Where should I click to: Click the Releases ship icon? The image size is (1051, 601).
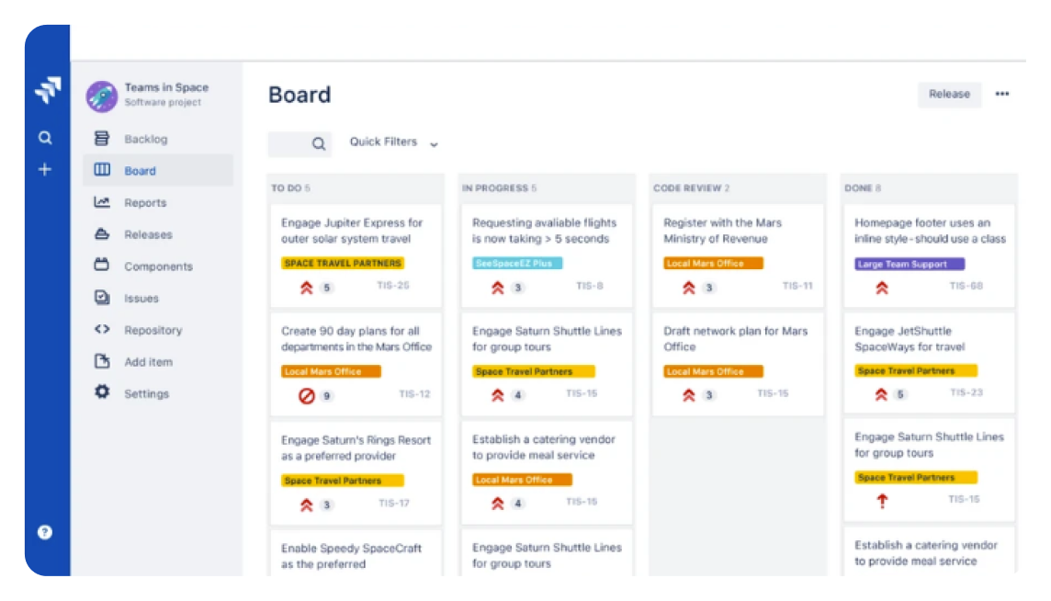click(102, 234)
